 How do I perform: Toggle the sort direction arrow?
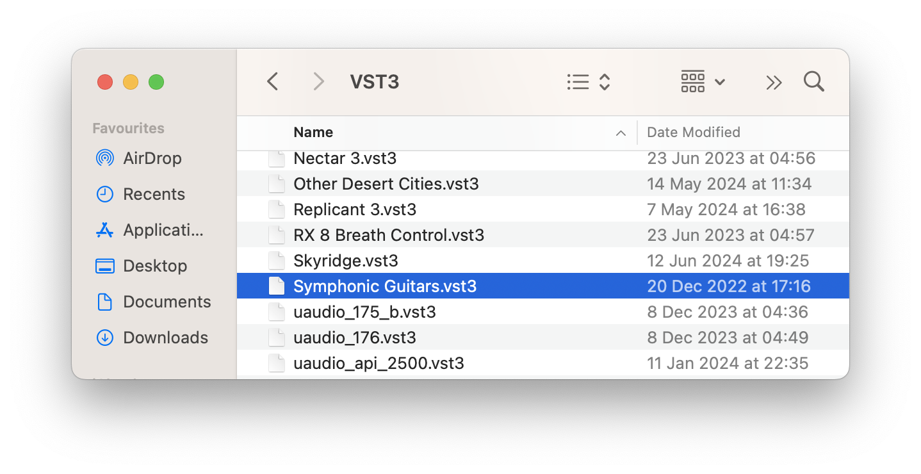[620, 133]
